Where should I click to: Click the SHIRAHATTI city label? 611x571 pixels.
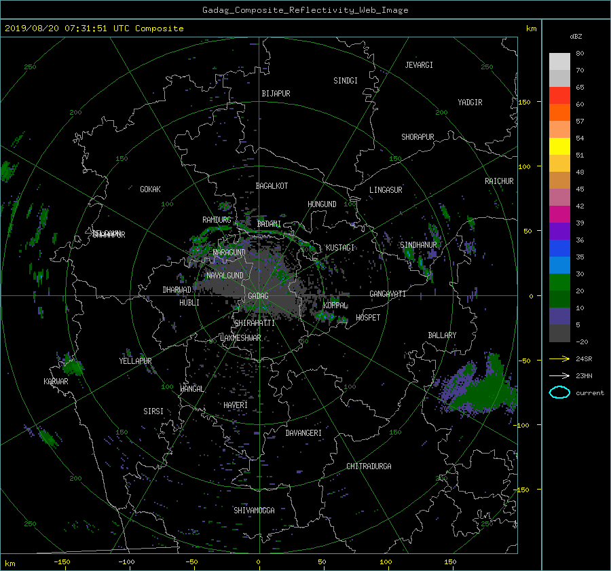(x=255, y=323)
